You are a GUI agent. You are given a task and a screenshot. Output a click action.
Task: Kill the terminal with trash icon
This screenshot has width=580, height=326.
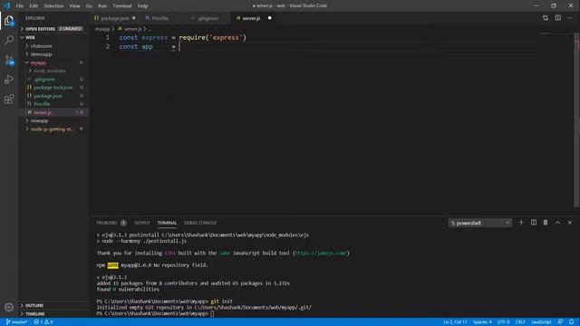pos(546,223)
